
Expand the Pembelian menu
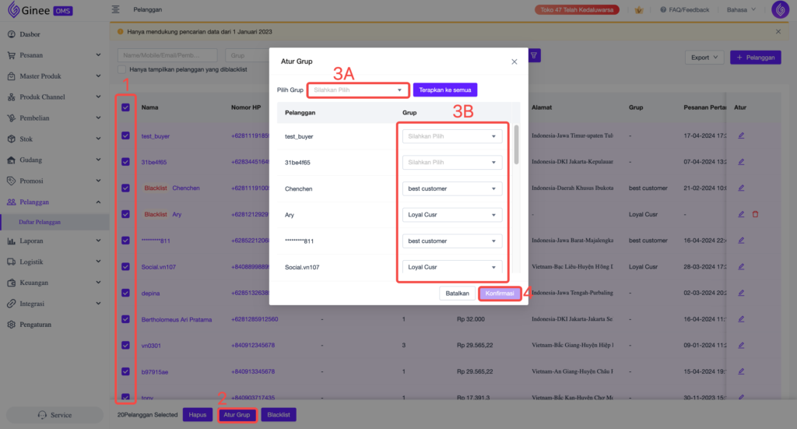tap(54, 118)
